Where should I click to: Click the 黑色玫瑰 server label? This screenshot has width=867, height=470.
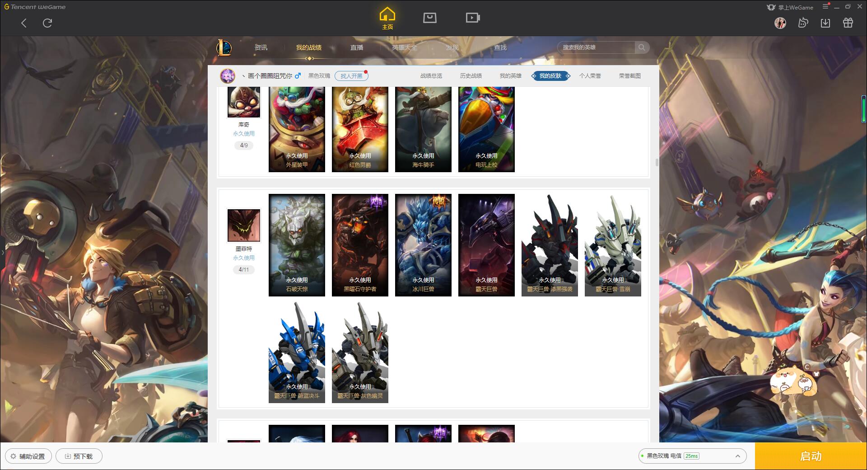319,76
